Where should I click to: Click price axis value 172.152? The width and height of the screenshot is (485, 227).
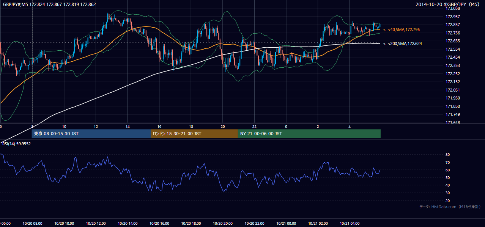click(x=453, y=82)
